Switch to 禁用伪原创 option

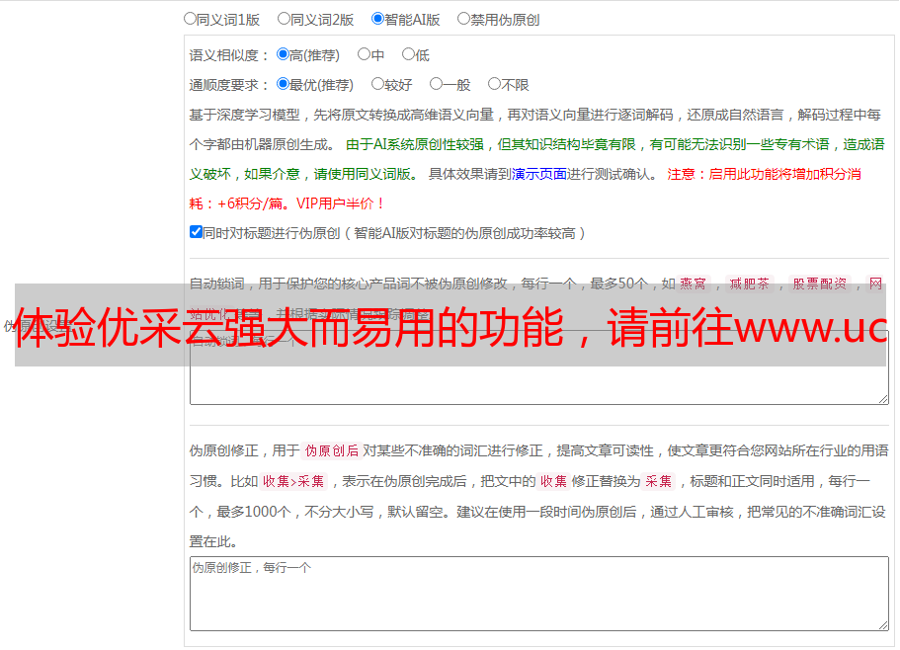[463, 19]
